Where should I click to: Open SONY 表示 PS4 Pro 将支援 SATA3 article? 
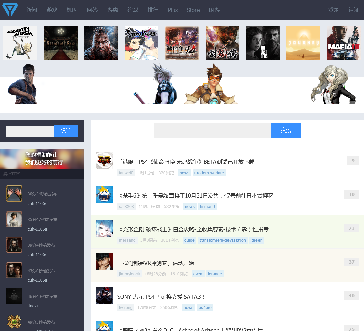[x=161, y=297]
